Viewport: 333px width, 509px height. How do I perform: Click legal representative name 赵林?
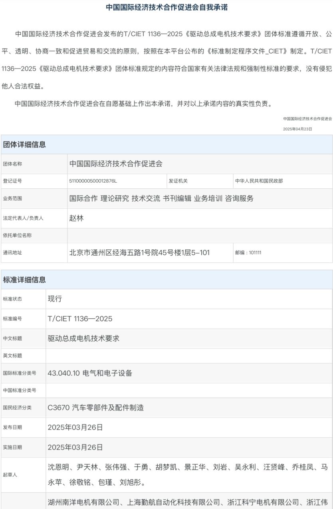pyautogui.click(x=76, y=218)
